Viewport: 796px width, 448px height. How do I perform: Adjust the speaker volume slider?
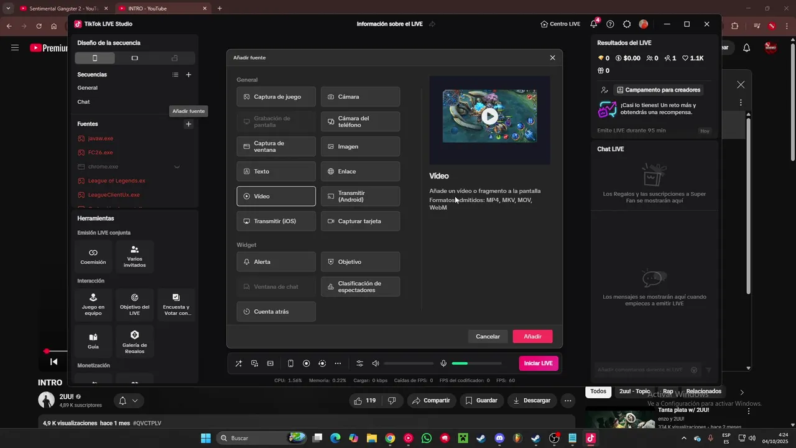(x=409, y=363)
